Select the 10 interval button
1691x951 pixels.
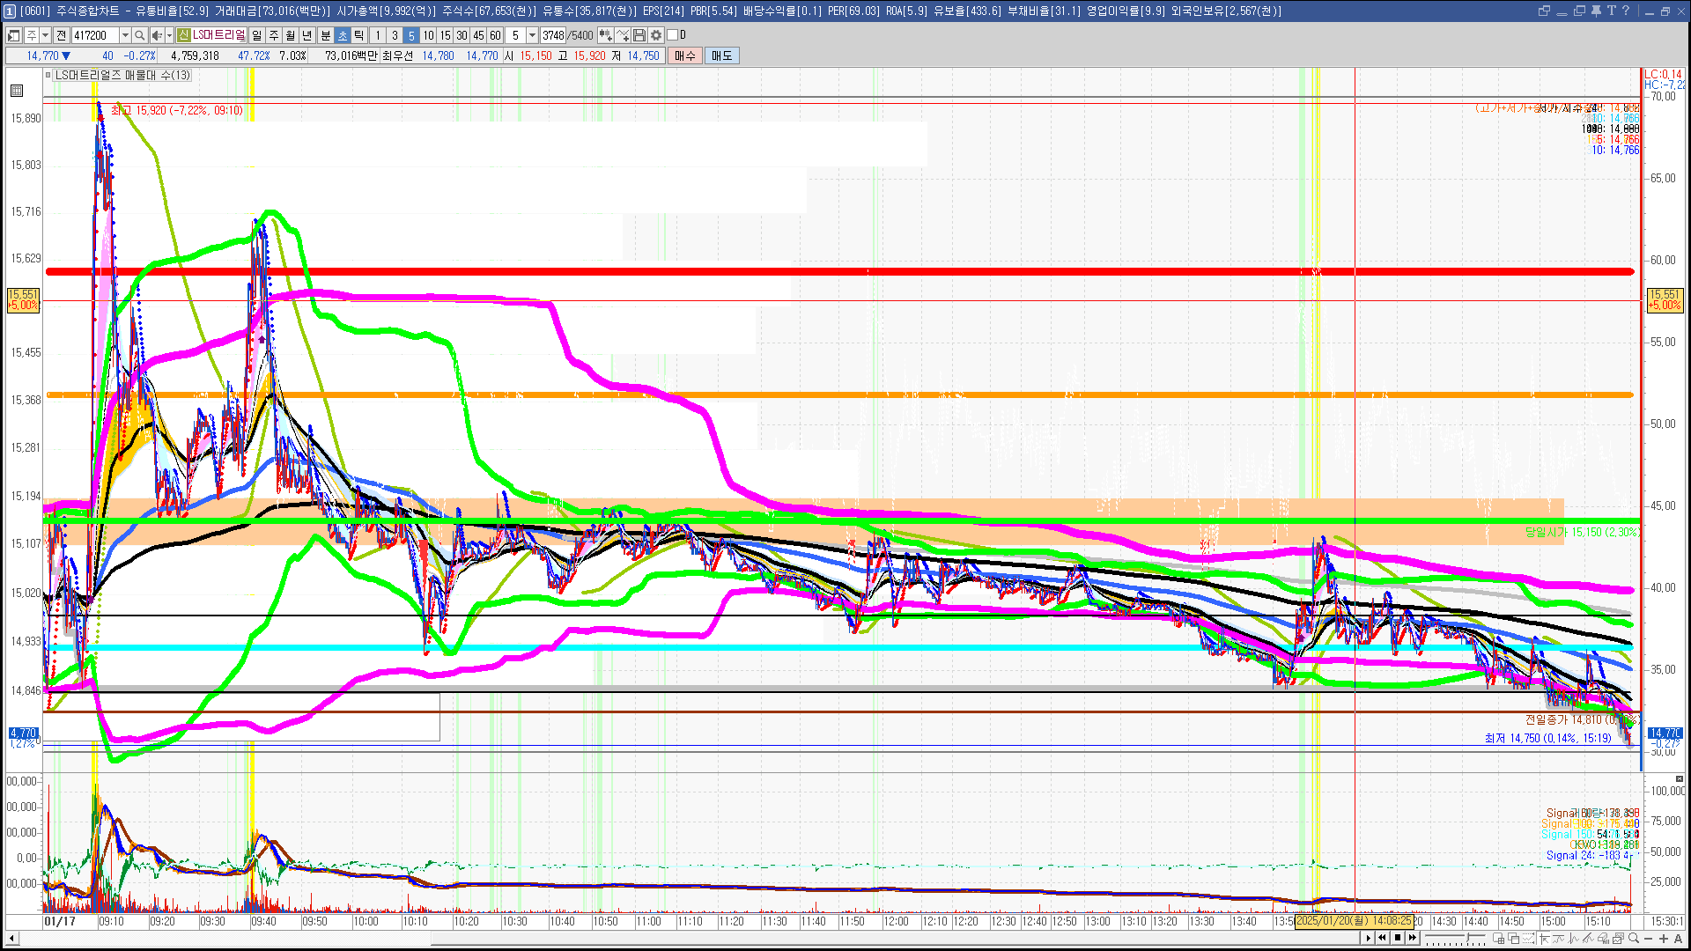[x=428, y=35]
